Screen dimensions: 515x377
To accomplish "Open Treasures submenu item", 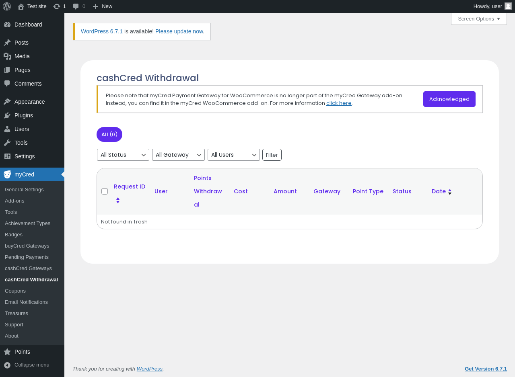I will (16, 313).
